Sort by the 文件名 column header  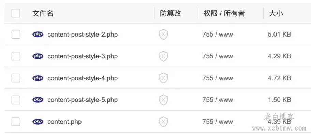pyautogui.click(x=43, y=14)
